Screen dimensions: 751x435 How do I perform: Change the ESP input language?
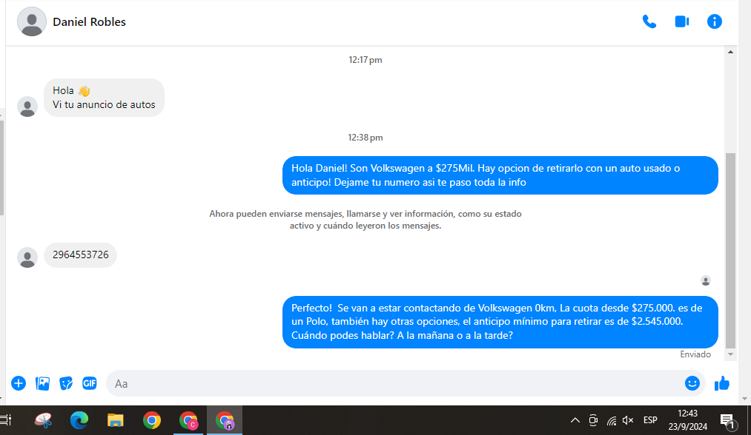[x=650, y=420]
